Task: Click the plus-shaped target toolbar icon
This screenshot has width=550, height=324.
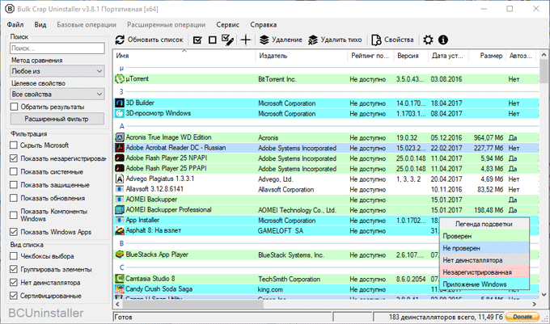Action: pyautogui.click(x=246, y=40)
